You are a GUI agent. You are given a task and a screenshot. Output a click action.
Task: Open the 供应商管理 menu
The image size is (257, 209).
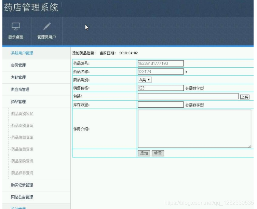click(x=20, y=89)
